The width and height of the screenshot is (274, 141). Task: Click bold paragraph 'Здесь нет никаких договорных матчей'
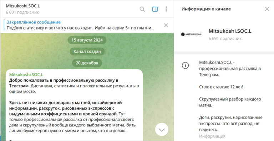coord(65,108)
